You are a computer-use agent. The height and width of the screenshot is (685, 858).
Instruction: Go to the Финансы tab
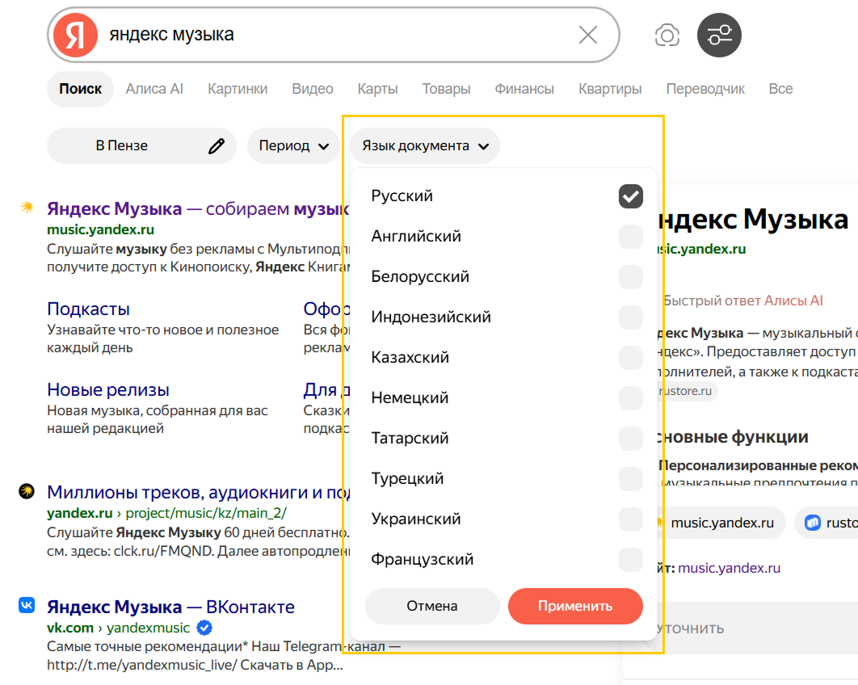(x=524, y=89)
